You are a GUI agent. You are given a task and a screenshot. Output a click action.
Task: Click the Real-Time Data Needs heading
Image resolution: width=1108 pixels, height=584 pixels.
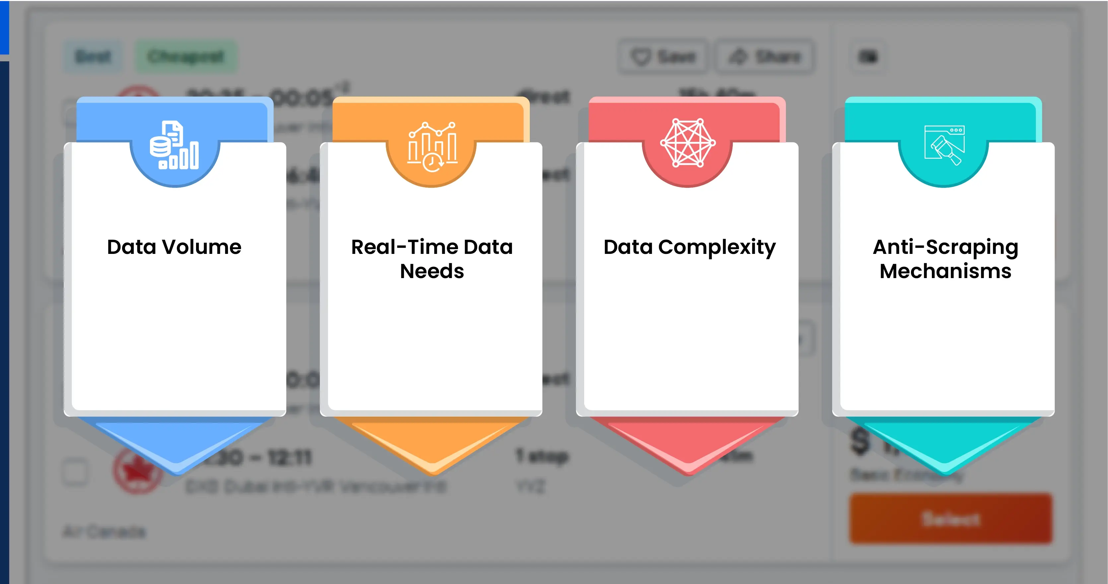pyautogui.click(x=431, y=259)
